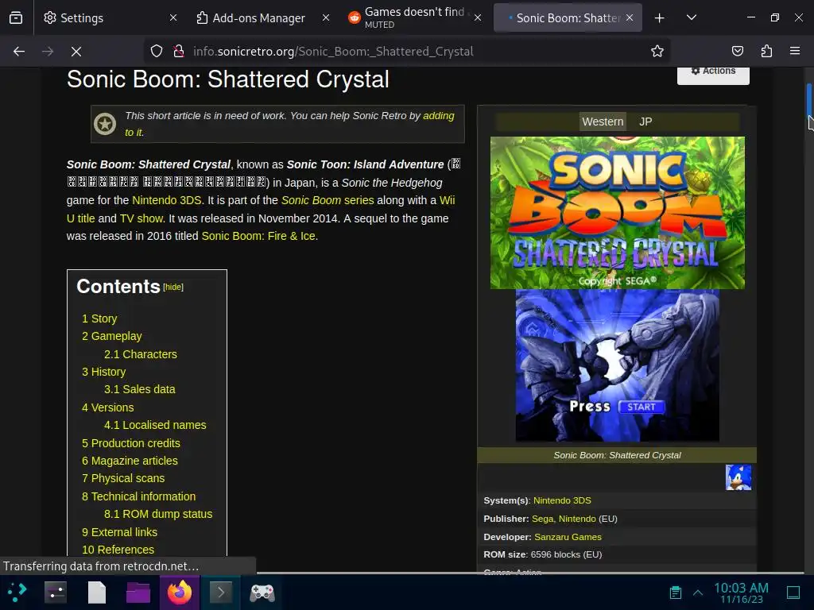Close the Settings tab
The width and height of the screenshot is (814, 610).
tap(173, 18)
